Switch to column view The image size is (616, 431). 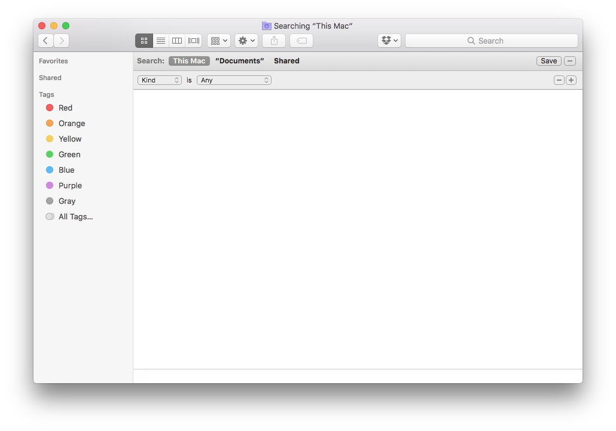(x=177, y=41)
